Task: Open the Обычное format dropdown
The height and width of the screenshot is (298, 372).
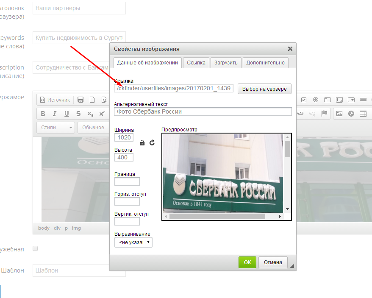Action: pyautogui.click(x=94, y=128)
